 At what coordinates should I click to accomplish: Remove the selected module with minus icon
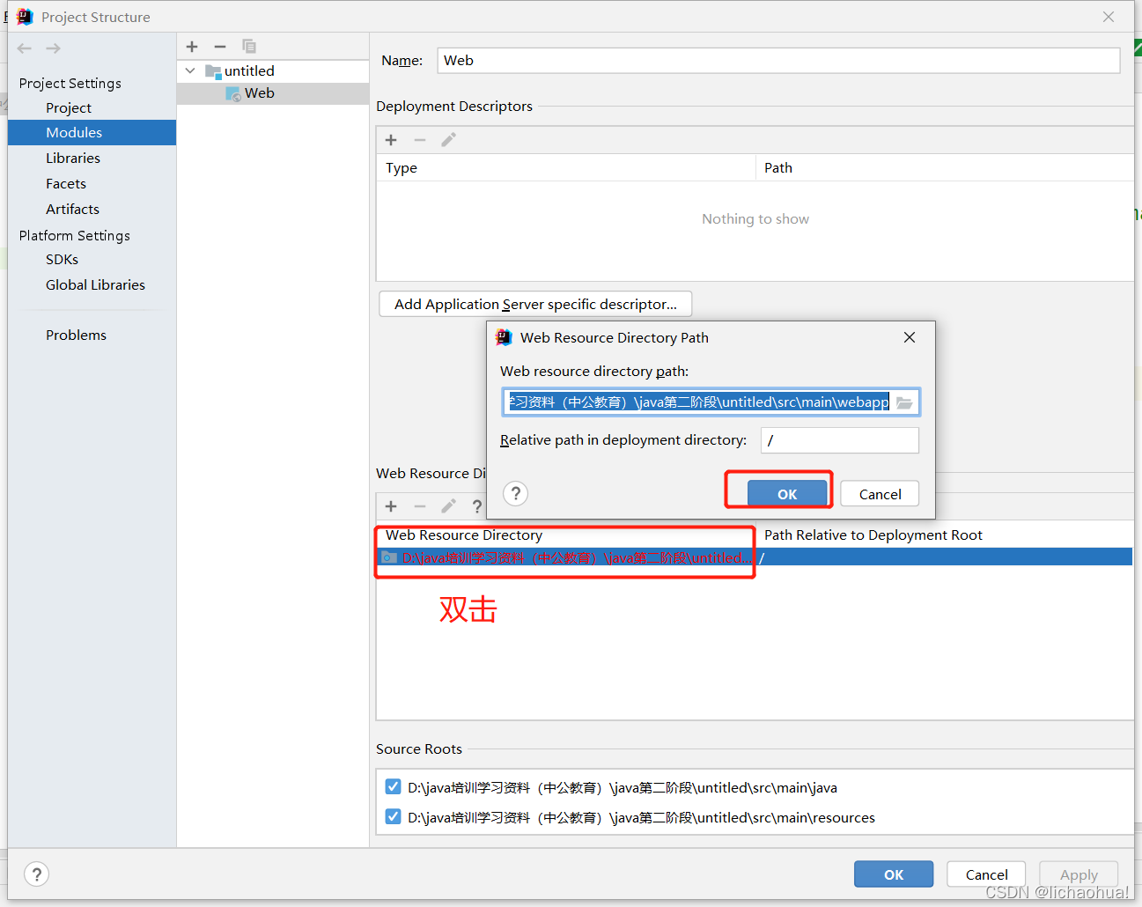(x=220, y=47)
